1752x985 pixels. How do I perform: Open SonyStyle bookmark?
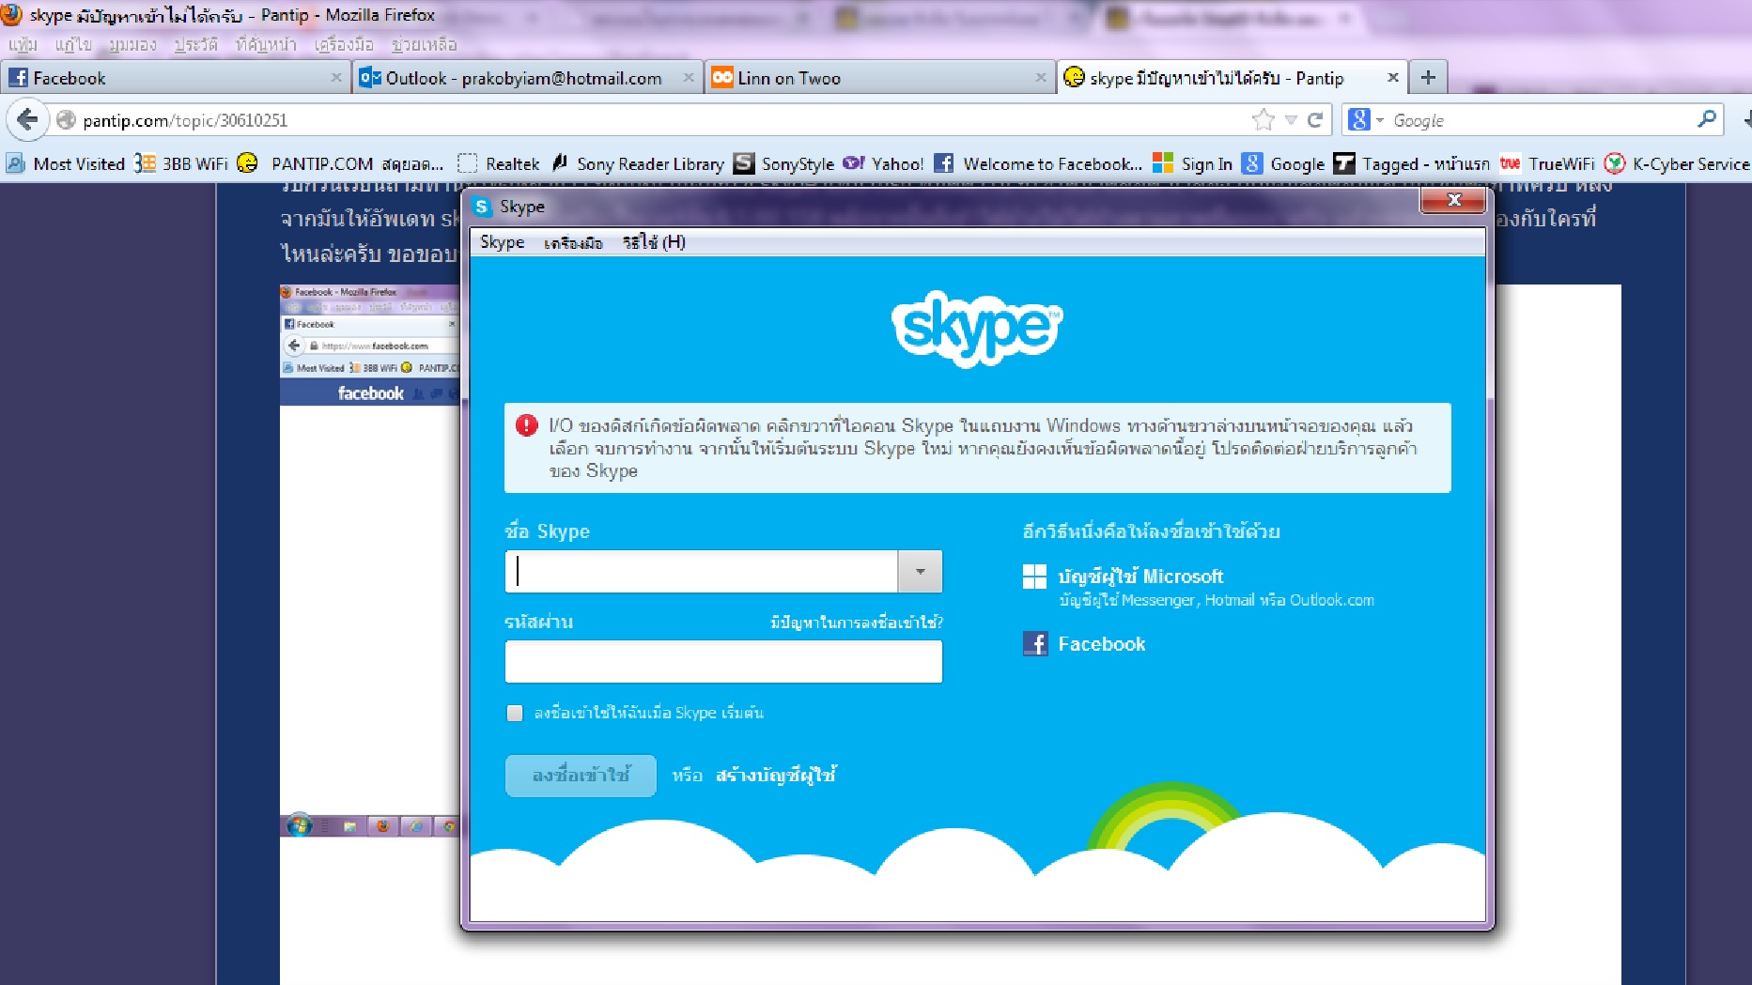coord(784,164)
